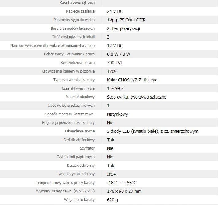Click the 'Czas aktywacji rygla' label
This screenshot has width=220, height=205.
[78, 88]
